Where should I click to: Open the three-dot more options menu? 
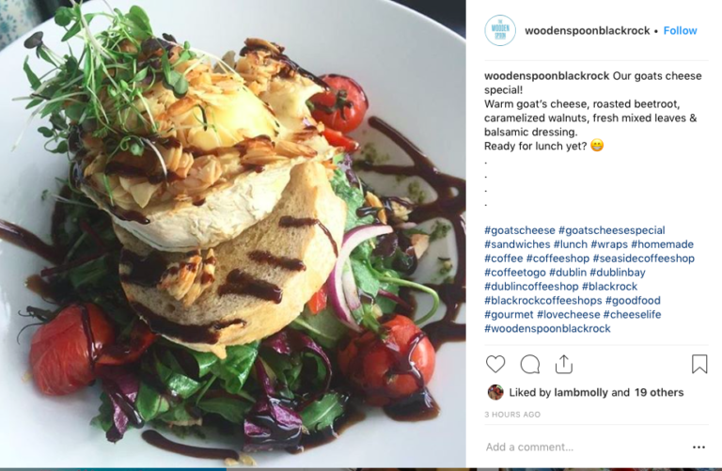(x=698, y=447)
